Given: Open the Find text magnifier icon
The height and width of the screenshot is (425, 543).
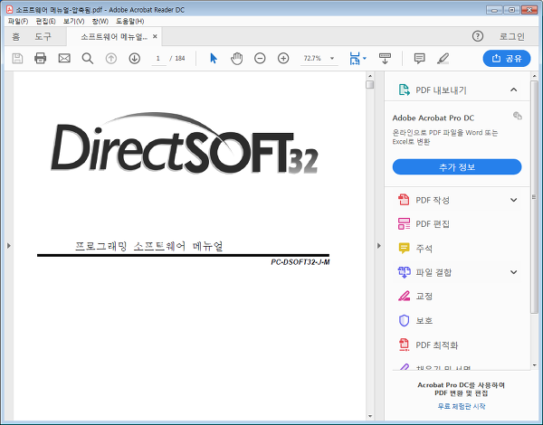Looking at the screenshot, I should coord(87,58).
